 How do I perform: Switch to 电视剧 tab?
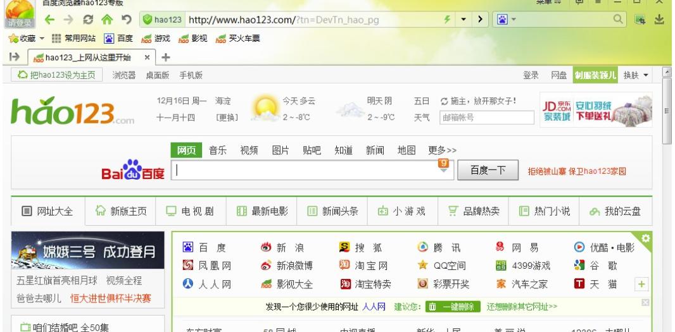[x=191, y=211]
